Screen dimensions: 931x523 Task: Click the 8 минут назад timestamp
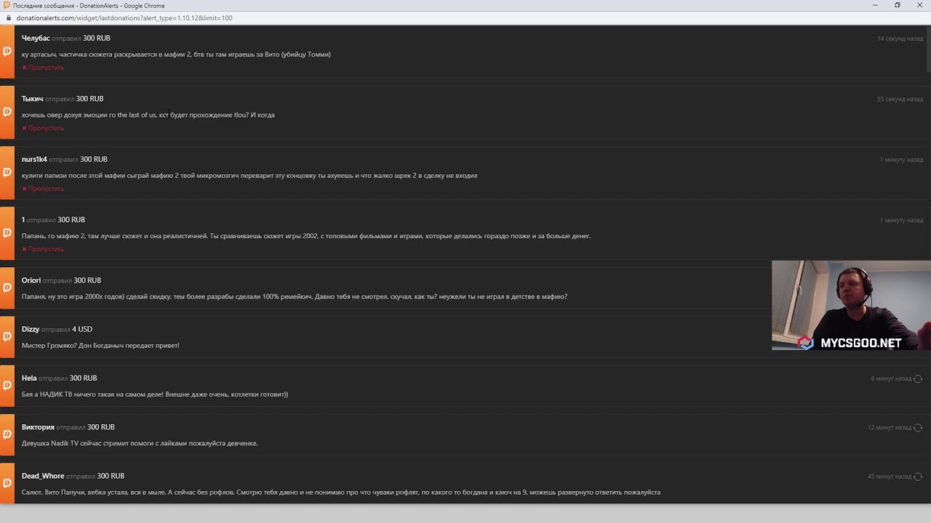click(891, 378)
